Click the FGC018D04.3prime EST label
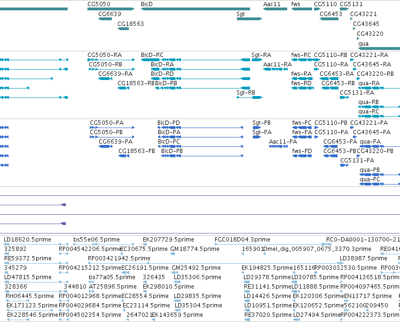This screenshot has height=322, width=400. point(243,240)
